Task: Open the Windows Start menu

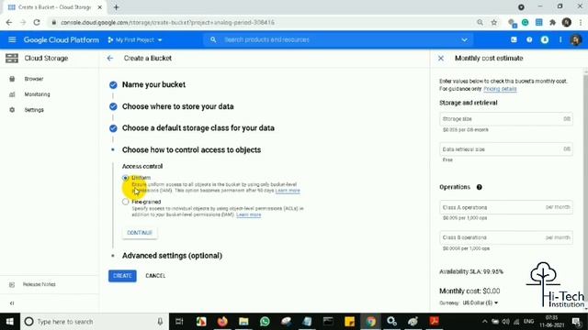Action: click(9, 322)
